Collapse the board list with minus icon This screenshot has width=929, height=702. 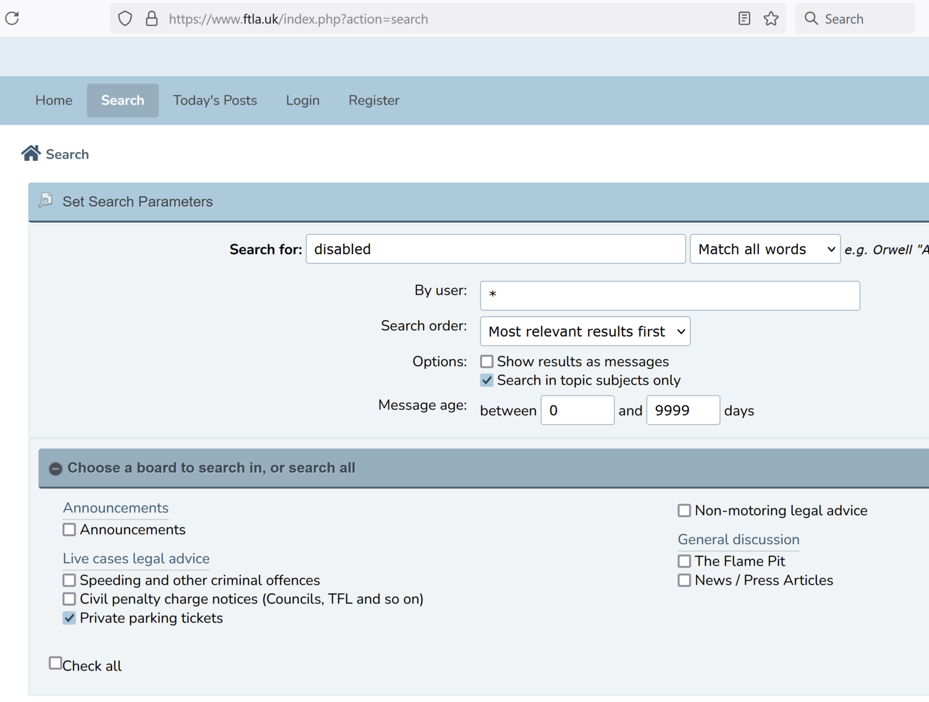55,469
